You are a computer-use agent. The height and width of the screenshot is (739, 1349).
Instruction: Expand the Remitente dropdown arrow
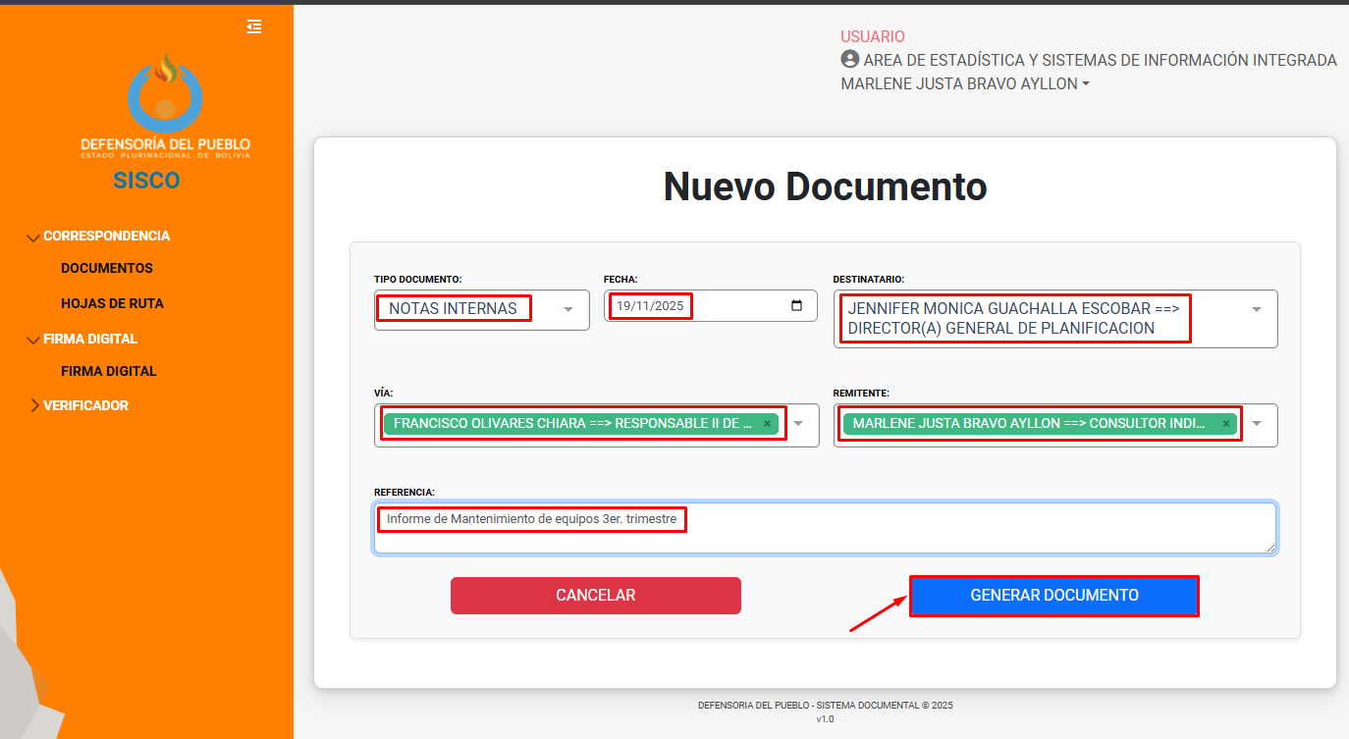click(x=1257, y=424)
